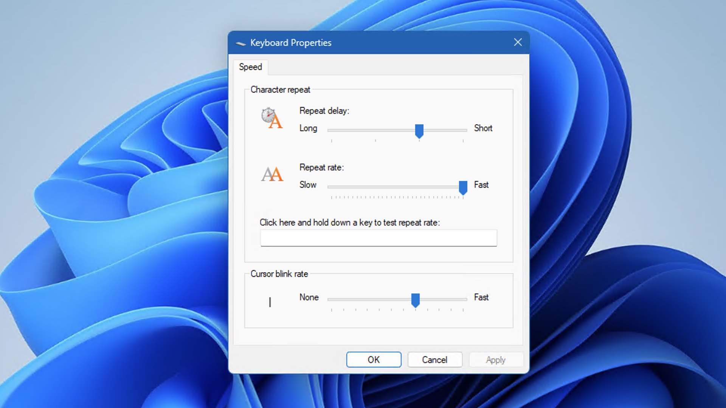Select the Speed tab
The image size is (726, 408).
pyautogui.click(x=251, y=67)
